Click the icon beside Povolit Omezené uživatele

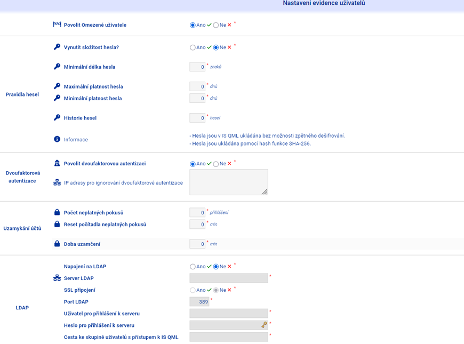click(57, 25)
